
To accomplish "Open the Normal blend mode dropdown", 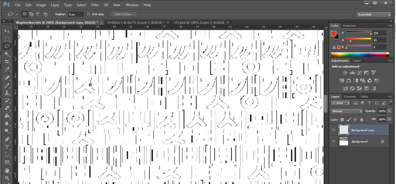I will pyautogui.click(x=347, y=111).
